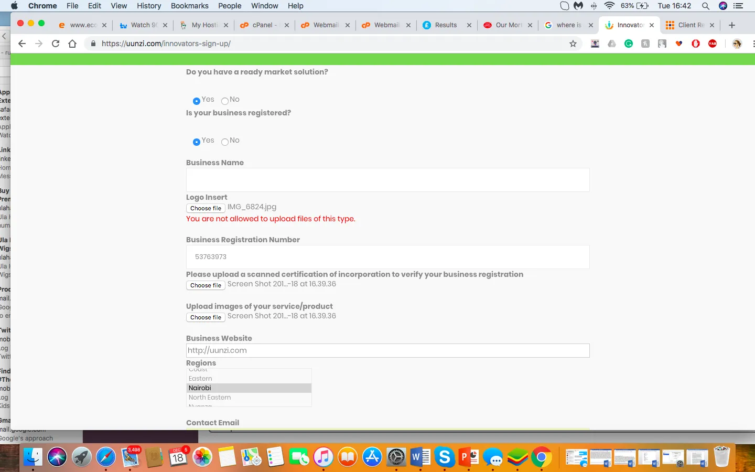Viewport: 755px width, 472px height.
Task: Click the Grammarly extension icon
Action: tap(629, 44)
